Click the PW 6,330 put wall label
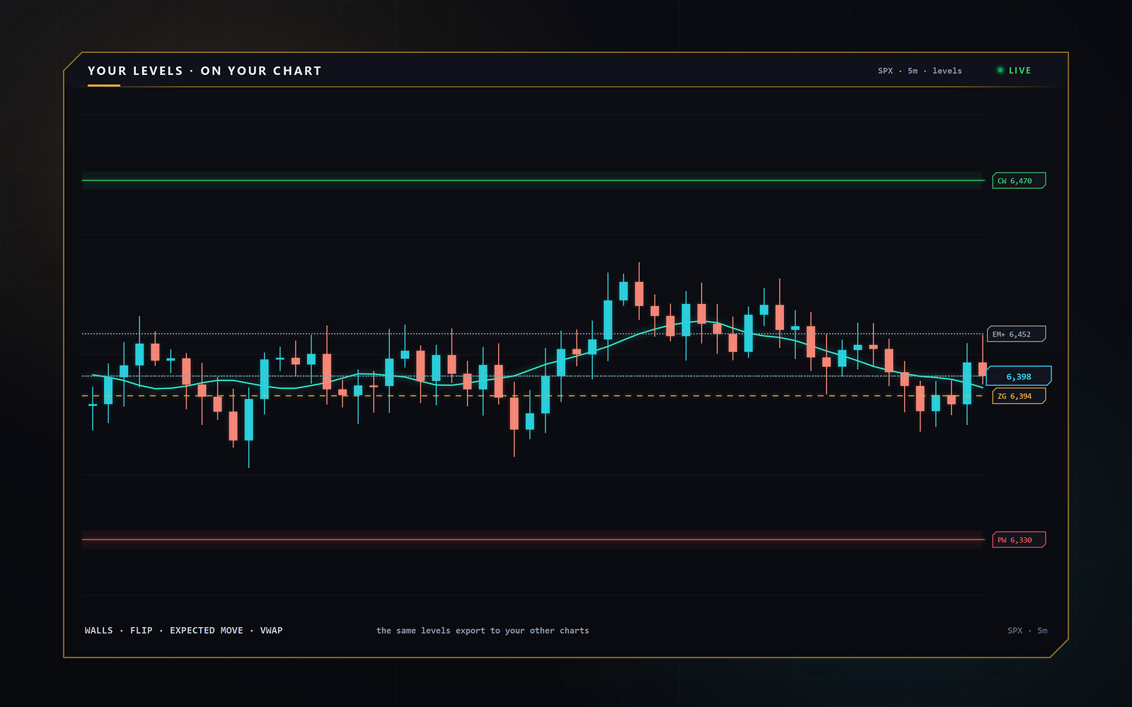This screenshot has height=707, width=1132. [1019, 540]
